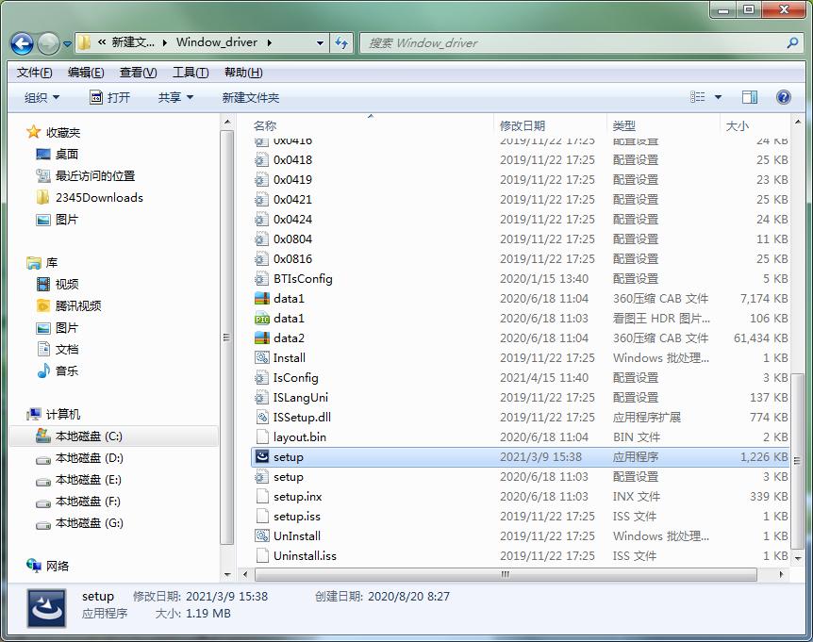This screenshot has height=642, width=813.
Task: Click the 0x0418 config file icon
Action: coord(262,160)
